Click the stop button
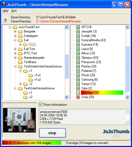Image resolution: width=132 pixels, height=147 pixels. (52, 133)
